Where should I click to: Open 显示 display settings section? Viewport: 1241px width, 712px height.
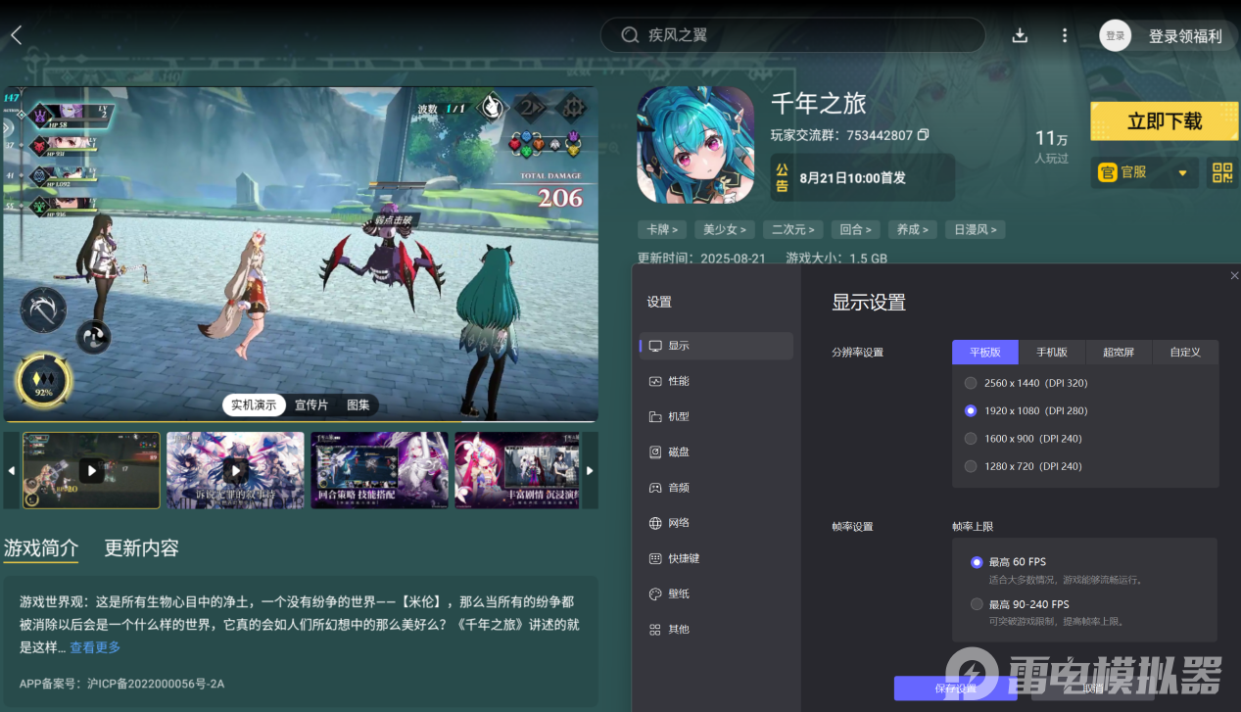tap(716, 346)
